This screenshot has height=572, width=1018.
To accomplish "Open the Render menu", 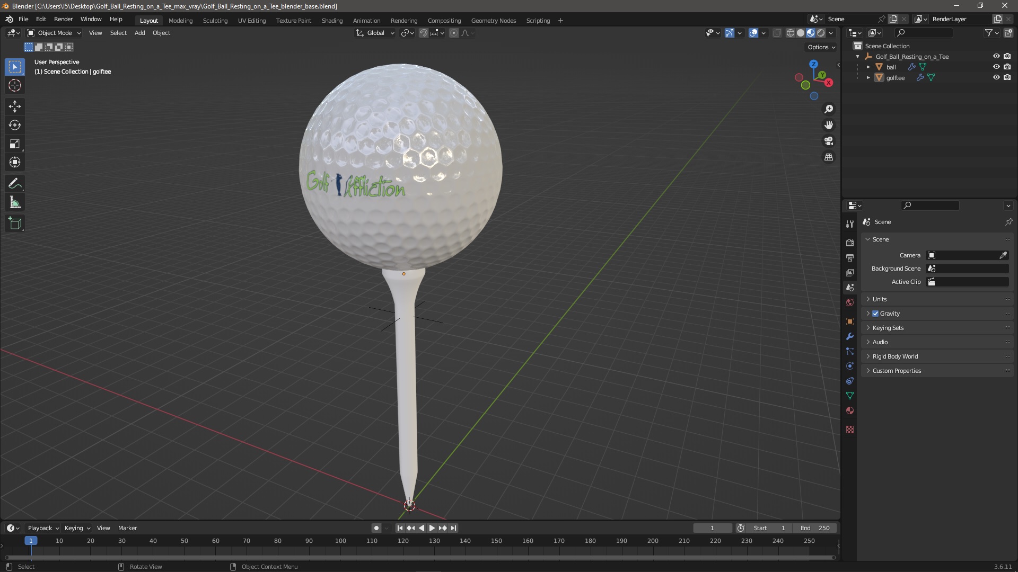I will point(63,19).
